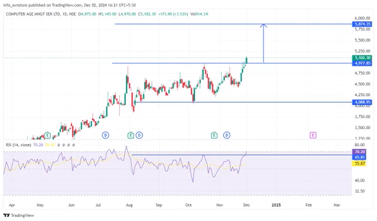
Task: Click the 2025 label on the time axis
Action: pos(276,205)
